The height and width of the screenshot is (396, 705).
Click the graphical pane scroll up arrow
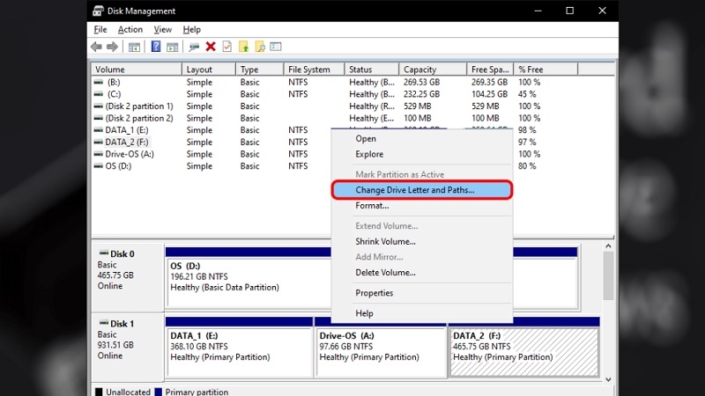coord(608,246)
